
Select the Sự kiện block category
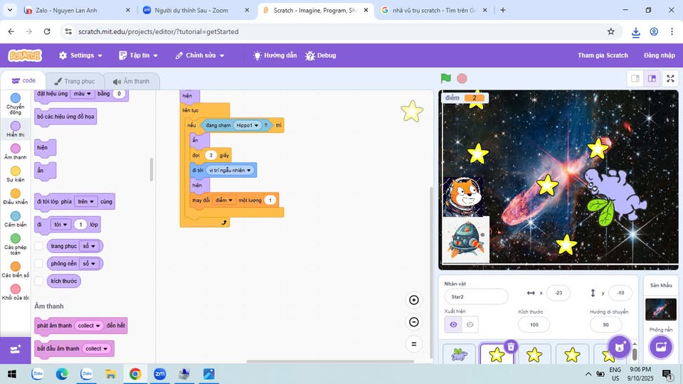[15, 174]
